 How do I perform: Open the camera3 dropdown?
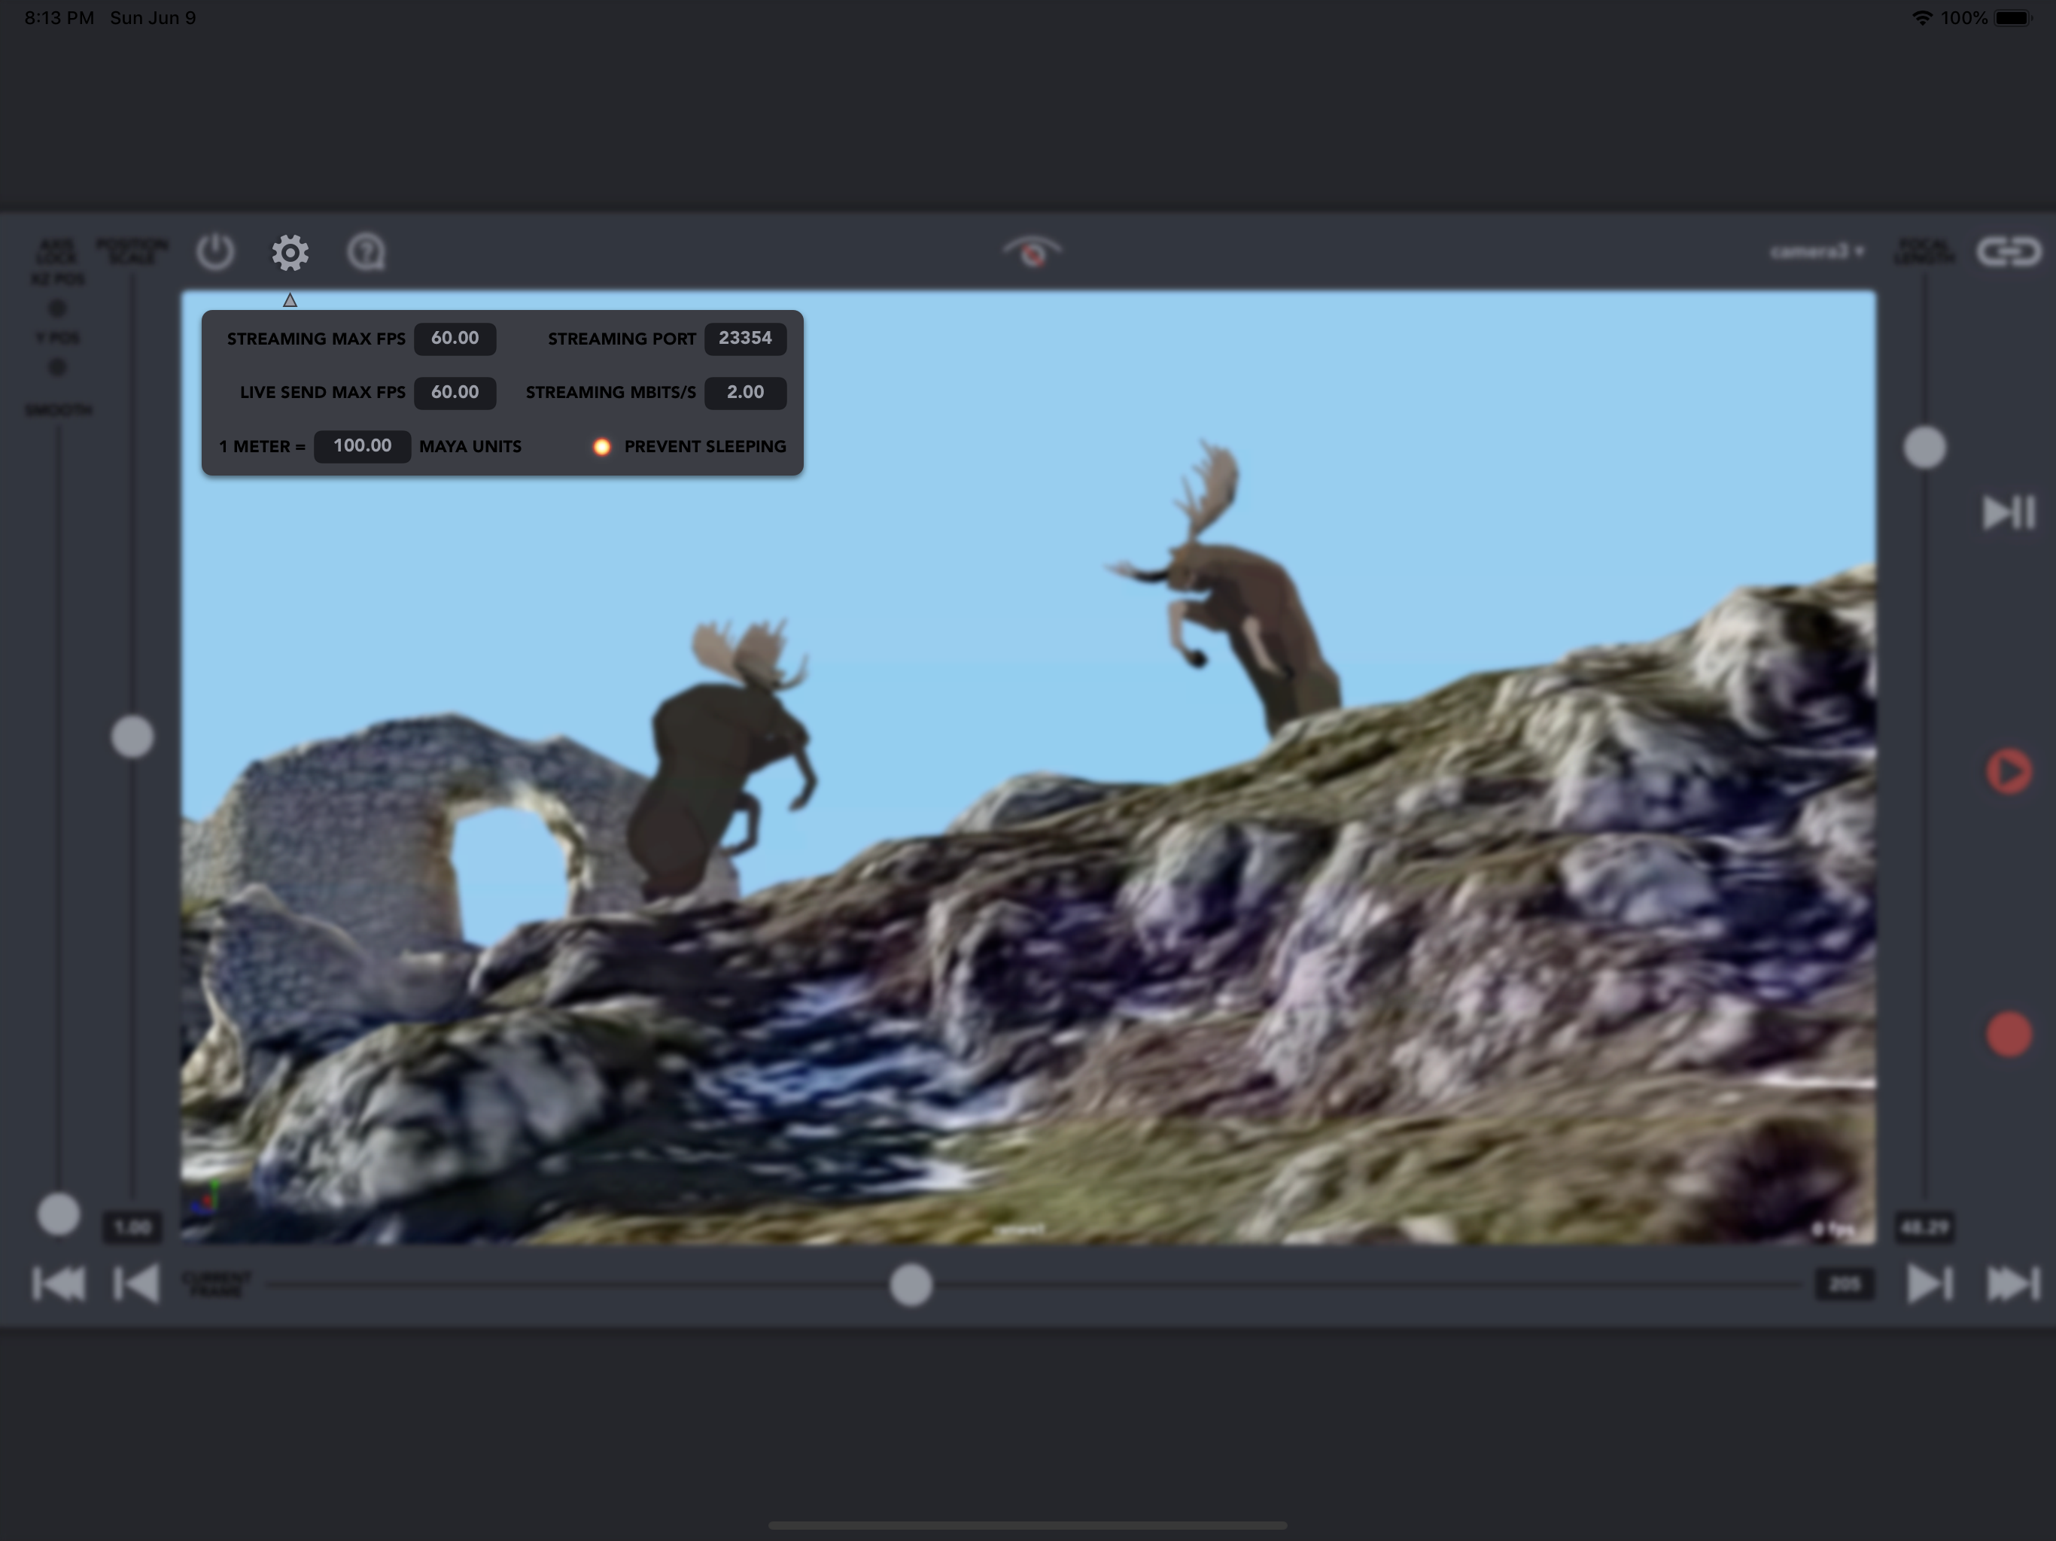tap(1816, 252)
